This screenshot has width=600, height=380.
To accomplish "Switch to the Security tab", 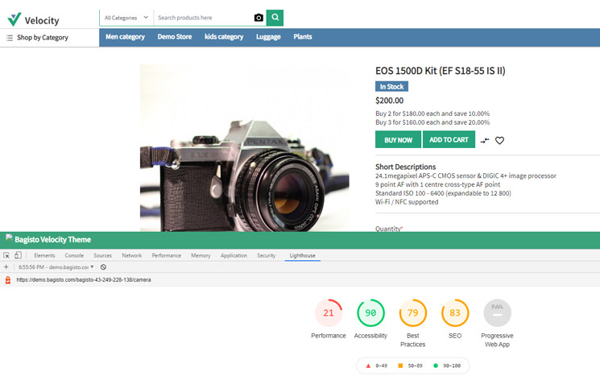I will 266,255.
